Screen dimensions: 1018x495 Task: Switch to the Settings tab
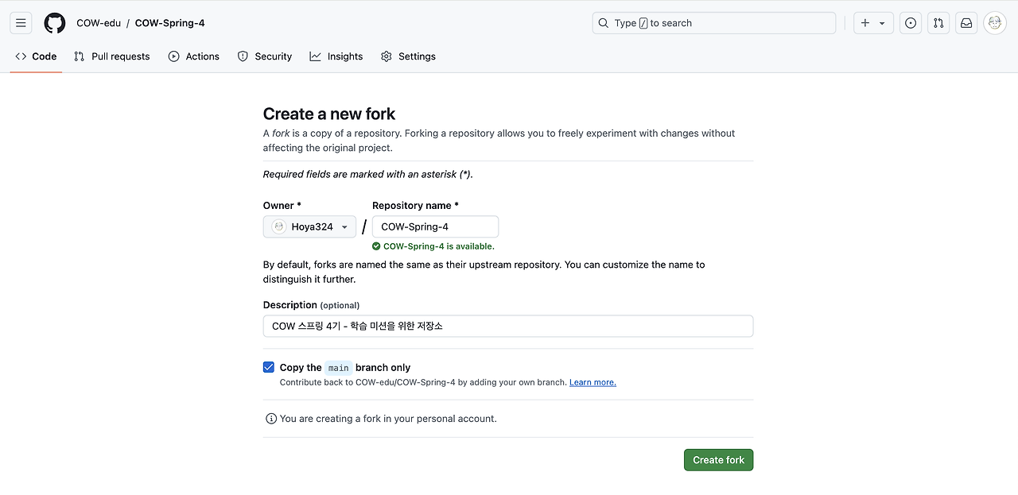pos(408,56)
